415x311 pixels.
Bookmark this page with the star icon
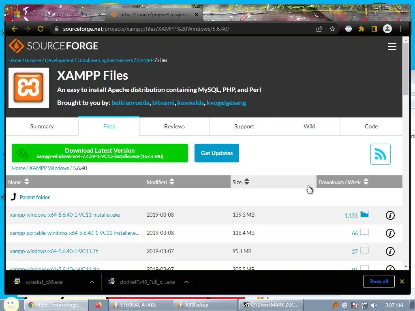click(x=332, y=29)
